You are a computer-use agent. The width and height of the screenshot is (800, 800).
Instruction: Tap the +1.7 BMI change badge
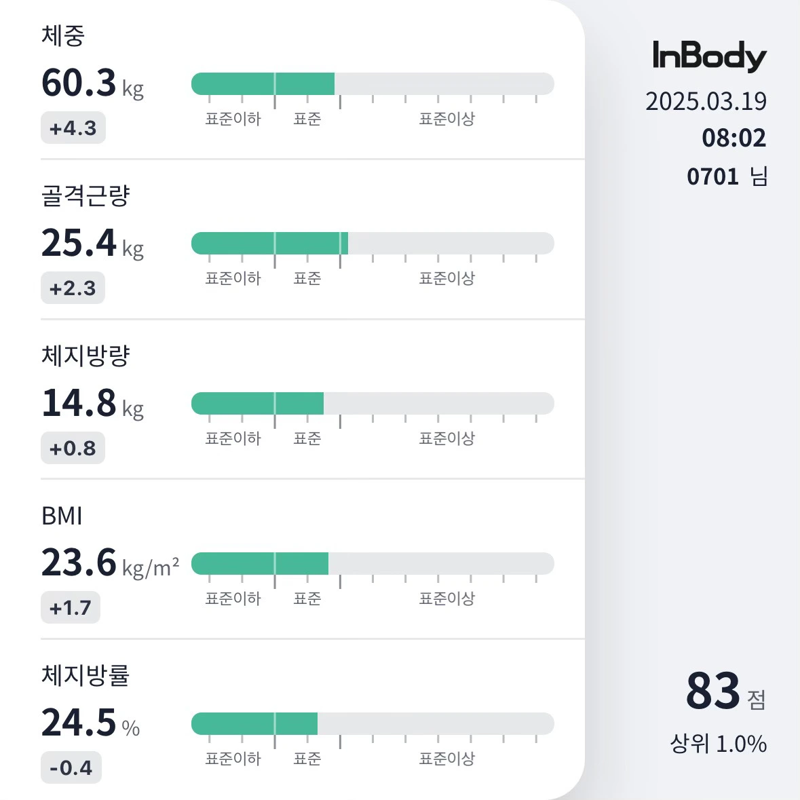click(x=71, y=608)
